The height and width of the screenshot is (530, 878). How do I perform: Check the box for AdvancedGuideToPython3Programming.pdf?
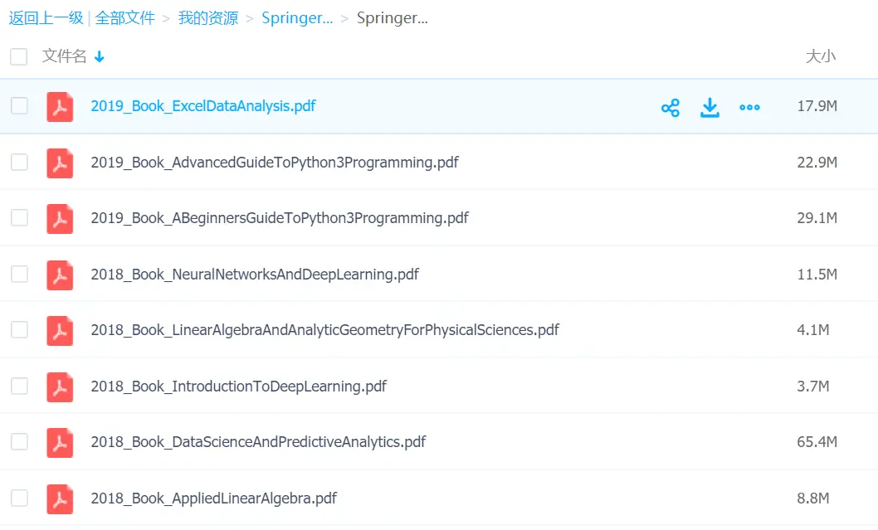(x=20, y=162)
